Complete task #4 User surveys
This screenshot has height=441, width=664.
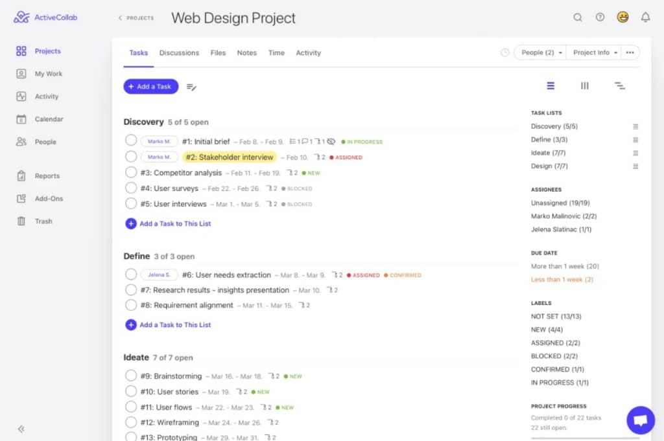pyautogui.click(x=131, y=188)
